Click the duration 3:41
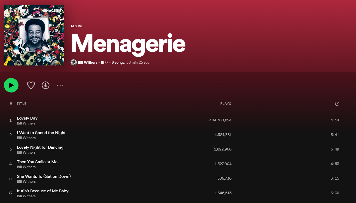The width and height of the screenshot is (356, 203). point(335,135)
